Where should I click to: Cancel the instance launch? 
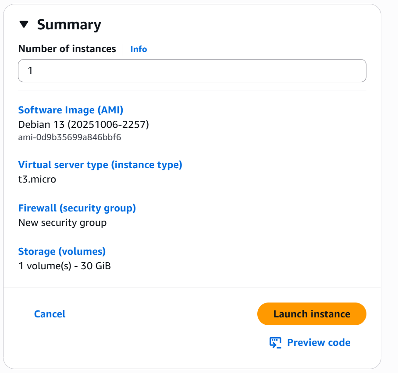(49, 314)
